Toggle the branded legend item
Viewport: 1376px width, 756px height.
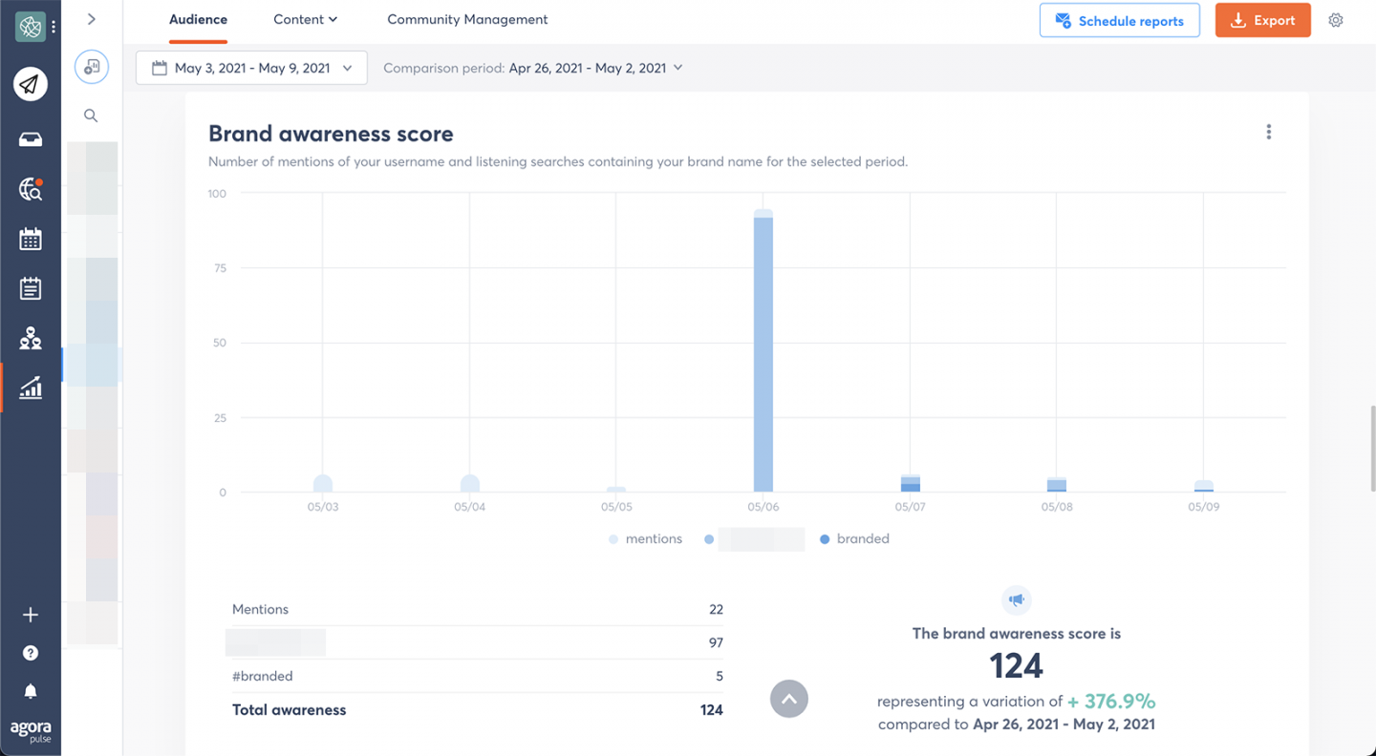854,538
